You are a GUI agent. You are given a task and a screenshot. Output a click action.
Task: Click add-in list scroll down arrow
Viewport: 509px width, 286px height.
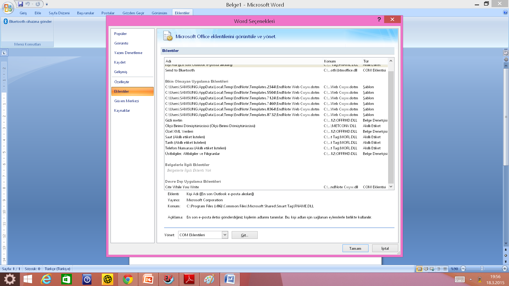tap(391, 187)
